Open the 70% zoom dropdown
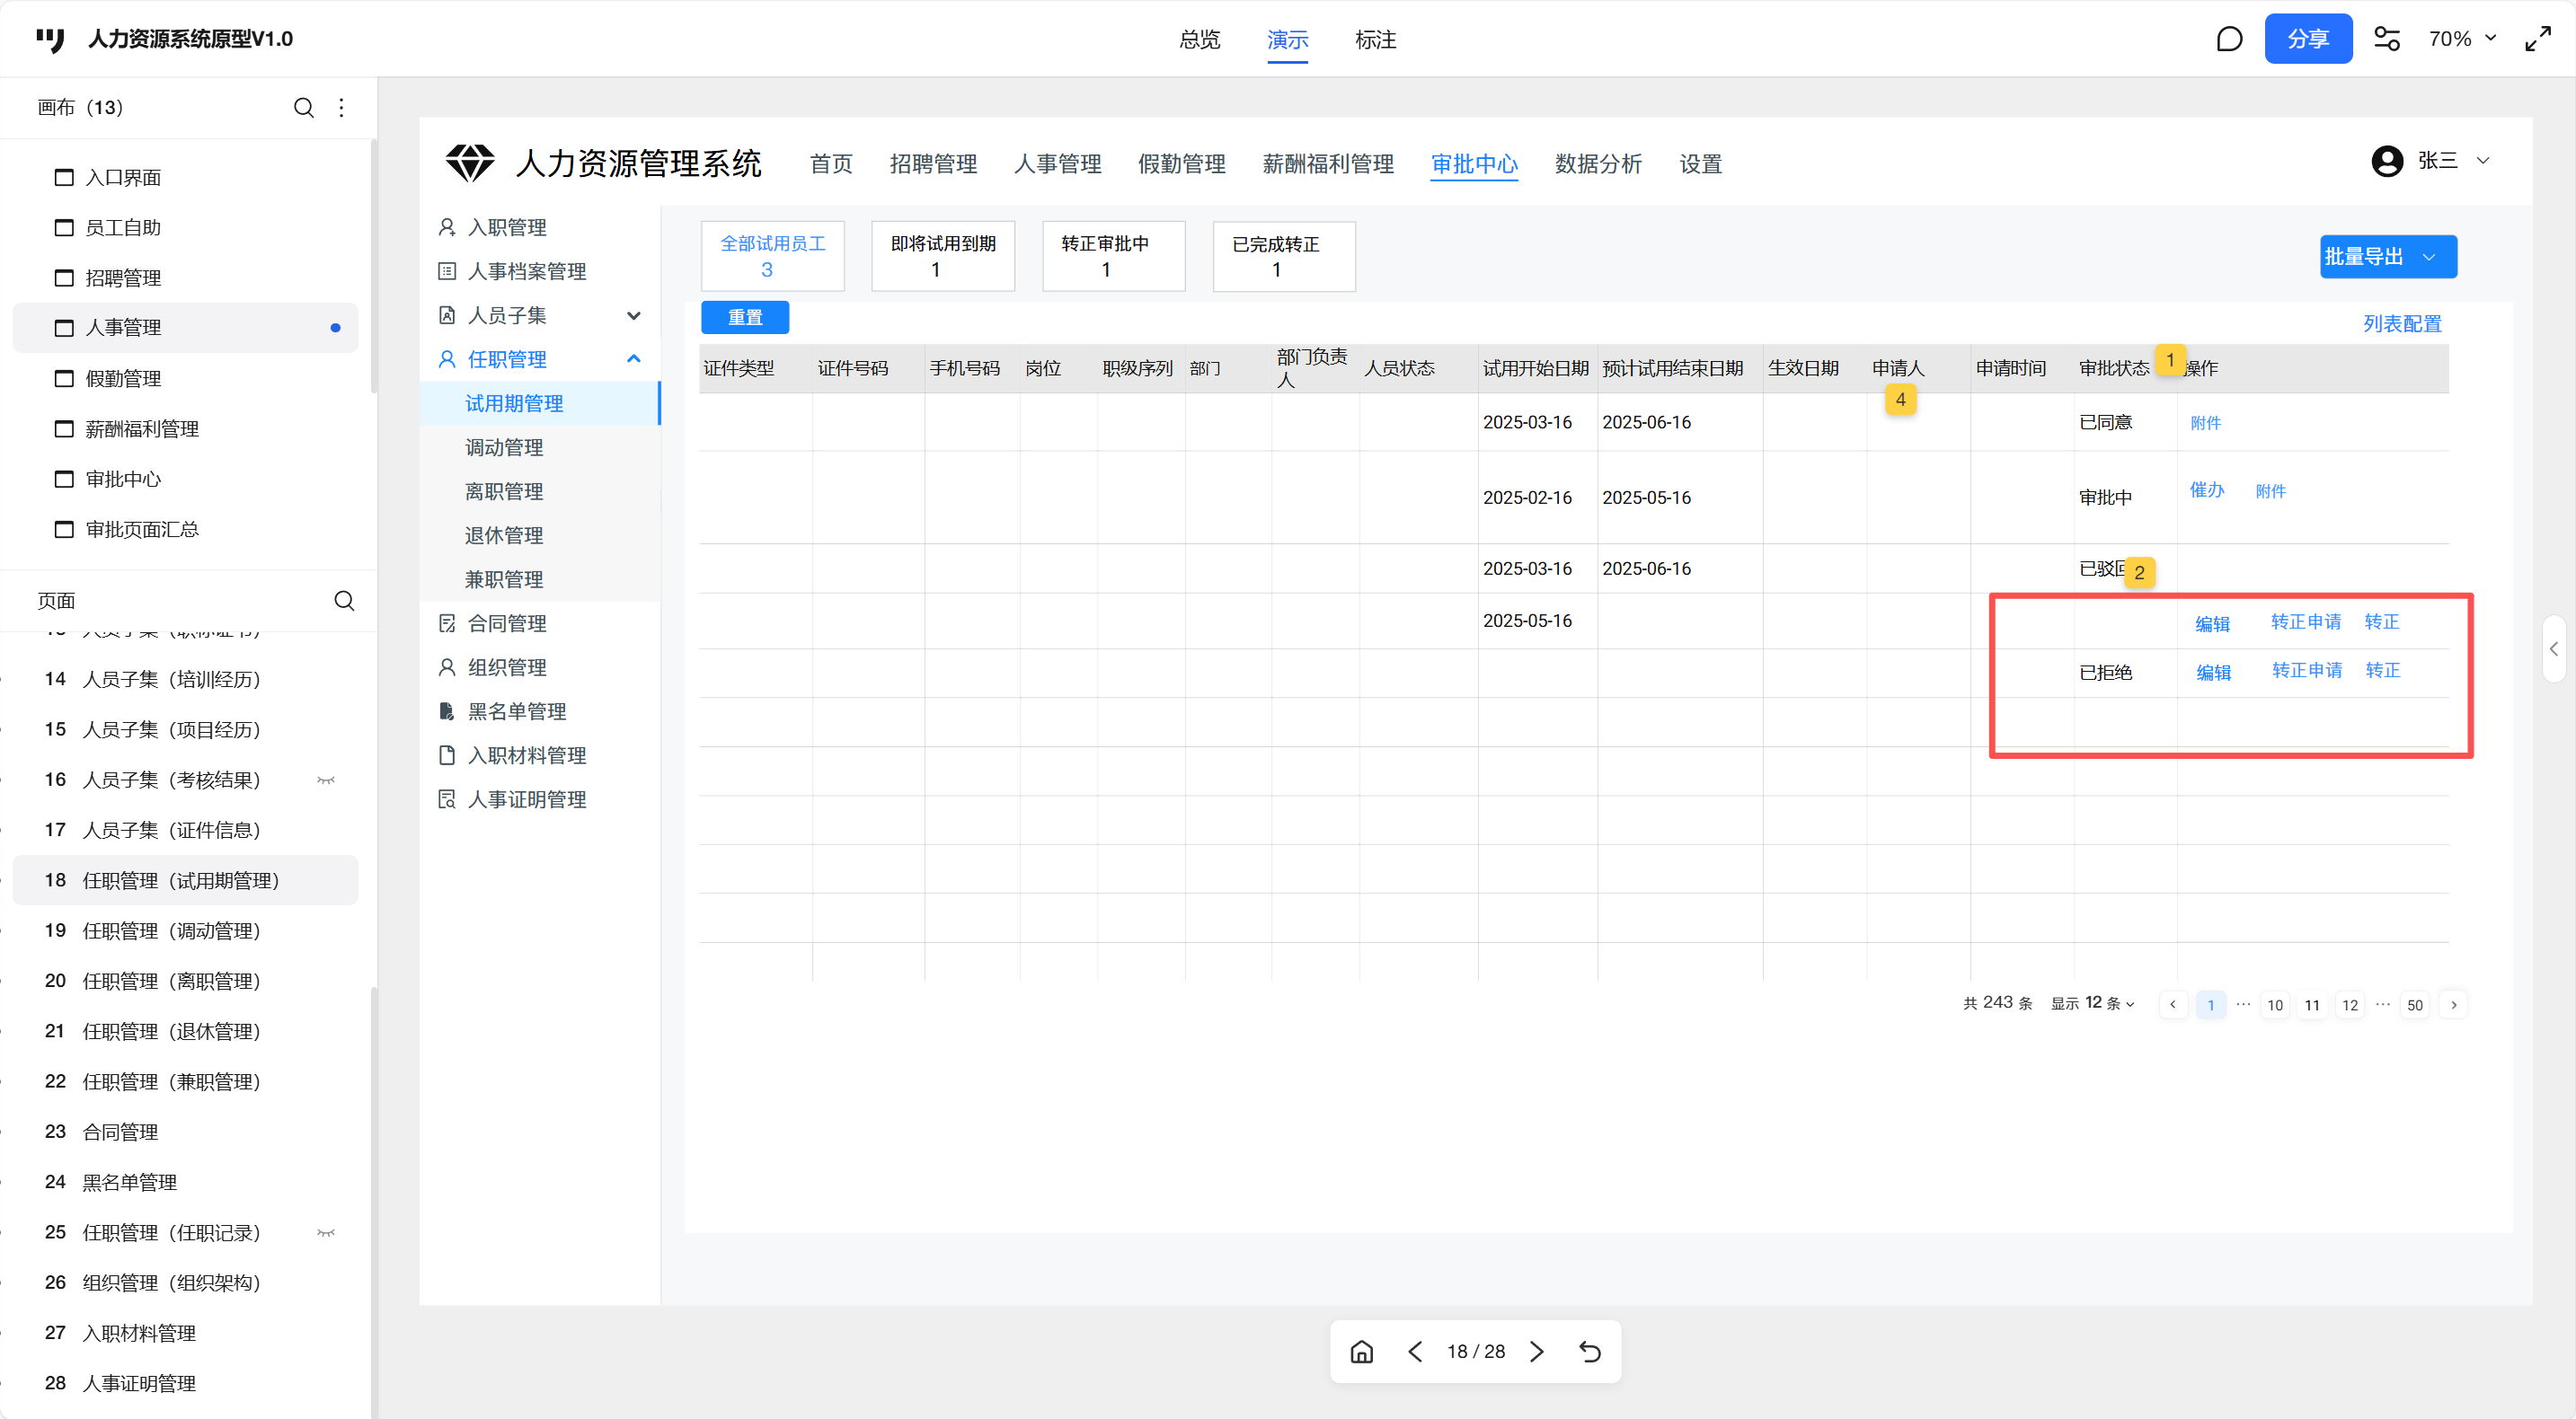 coord(2462,39)
